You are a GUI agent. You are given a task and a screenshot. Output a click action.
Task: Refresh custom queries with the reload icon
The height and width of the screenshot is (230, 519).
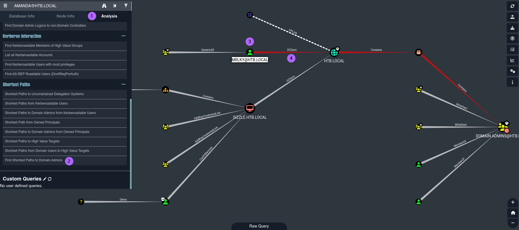[x=50, y=179]
